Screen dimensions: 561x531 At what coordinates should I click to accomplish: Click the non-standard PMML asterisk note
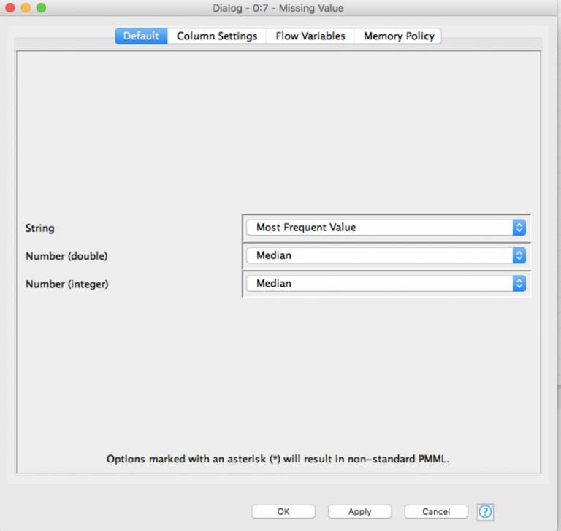tap(278, 459)
